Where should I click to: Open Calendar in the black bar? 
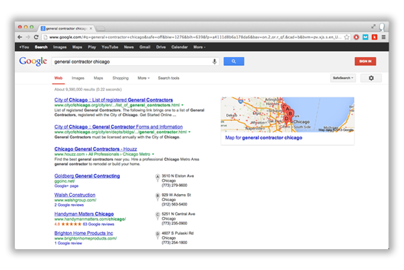coord(179,47)
